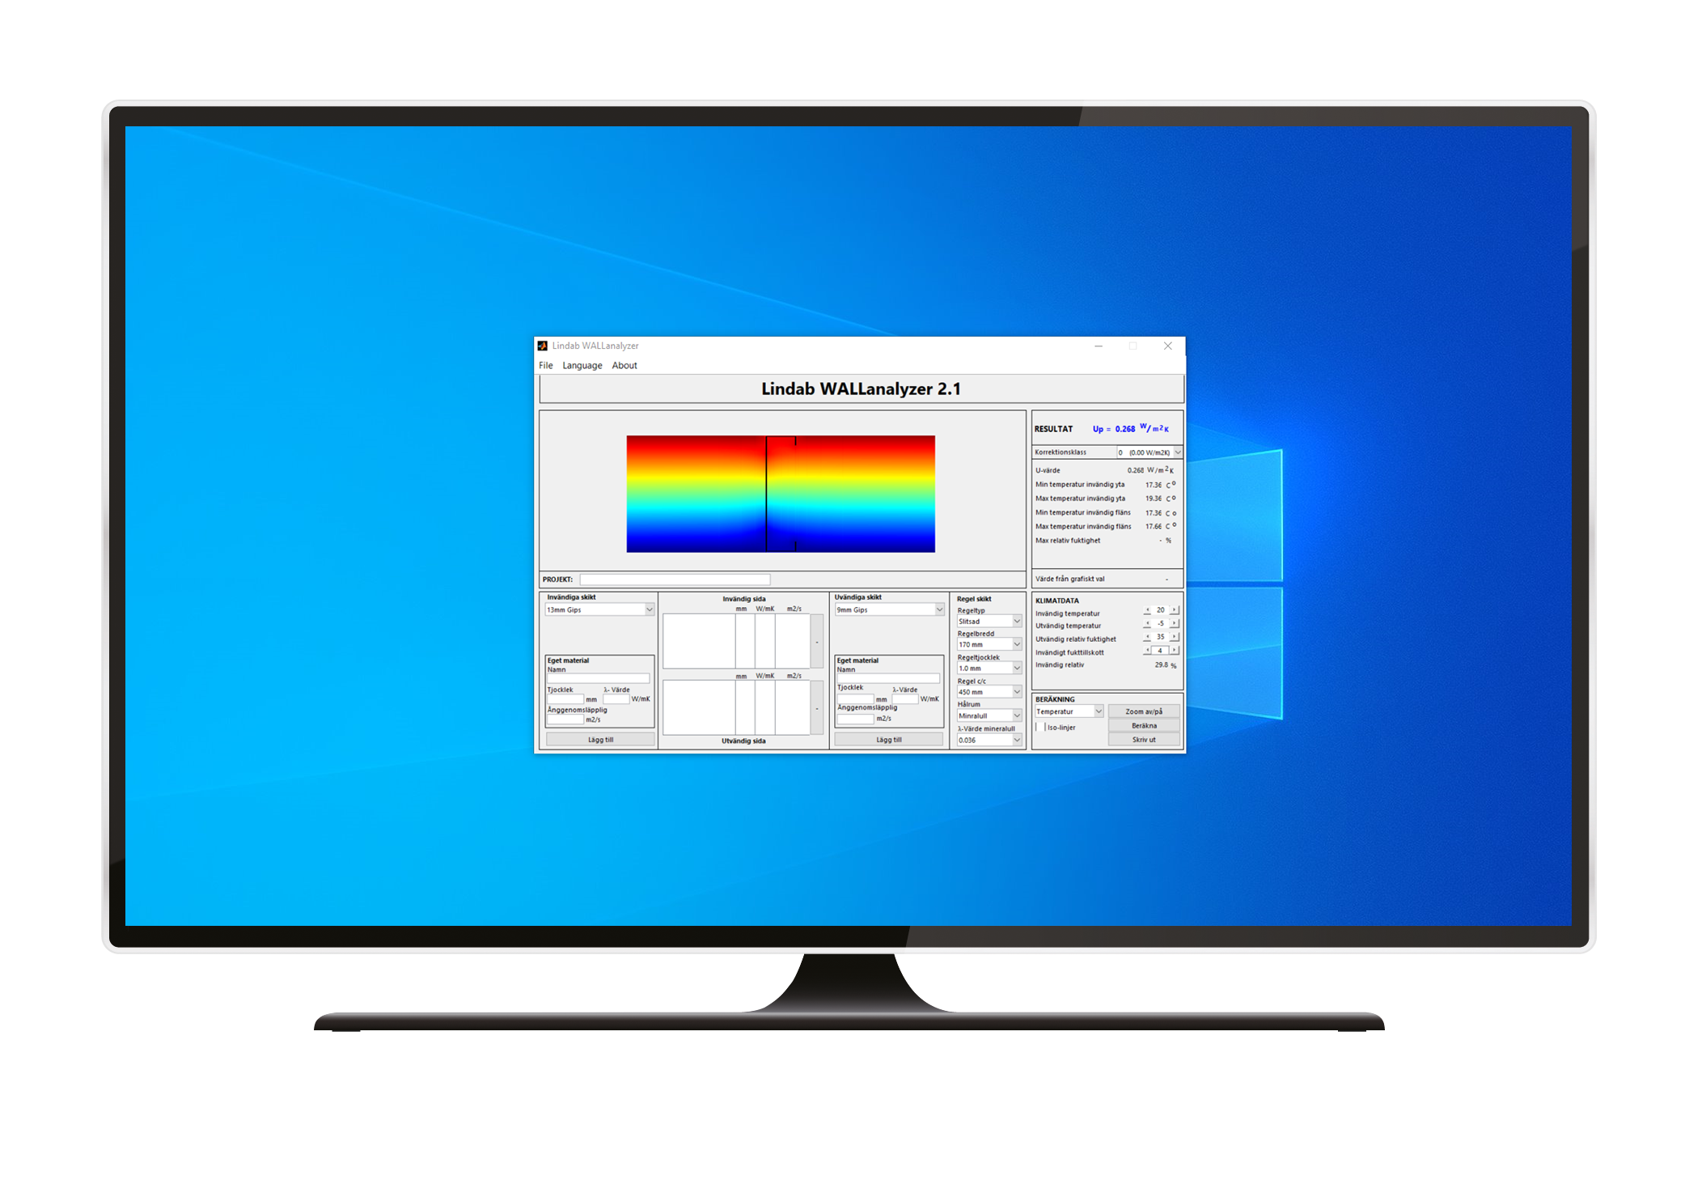Image resolution: width=1685 pixels, height=1180 pixels.
Task: Open the File menu
Action: pyautogui.click(x=546, y=366)
